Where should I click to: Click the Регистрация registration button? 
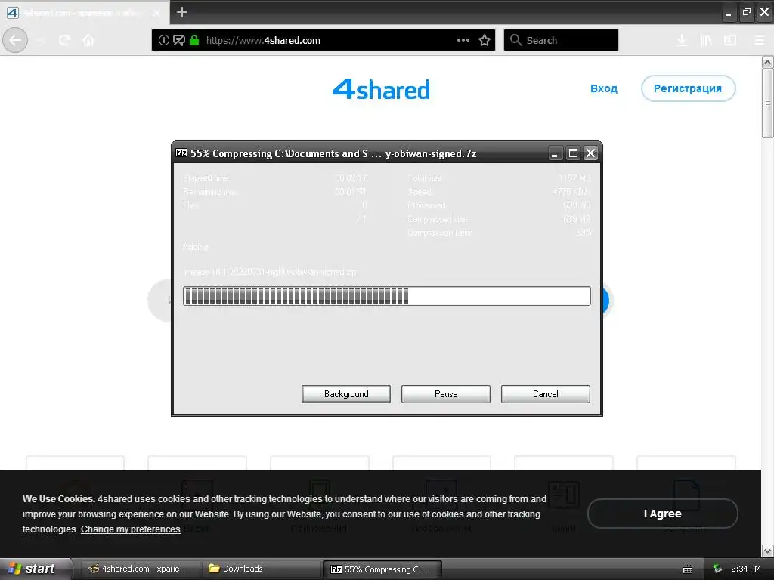(x=688, y=89)
